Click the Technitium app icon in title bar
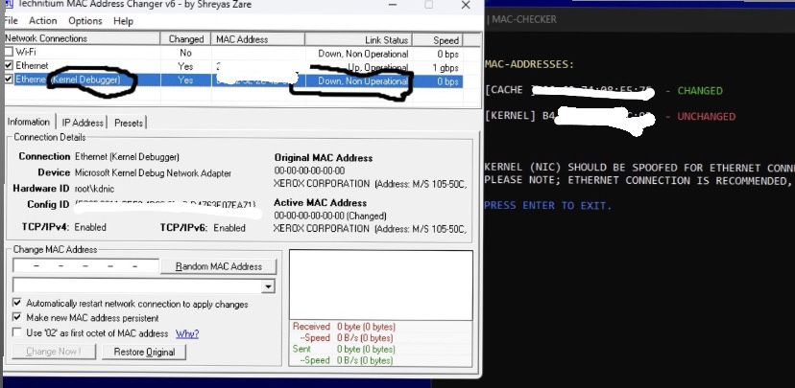The image size is (795, 388). tap(8, 5)
